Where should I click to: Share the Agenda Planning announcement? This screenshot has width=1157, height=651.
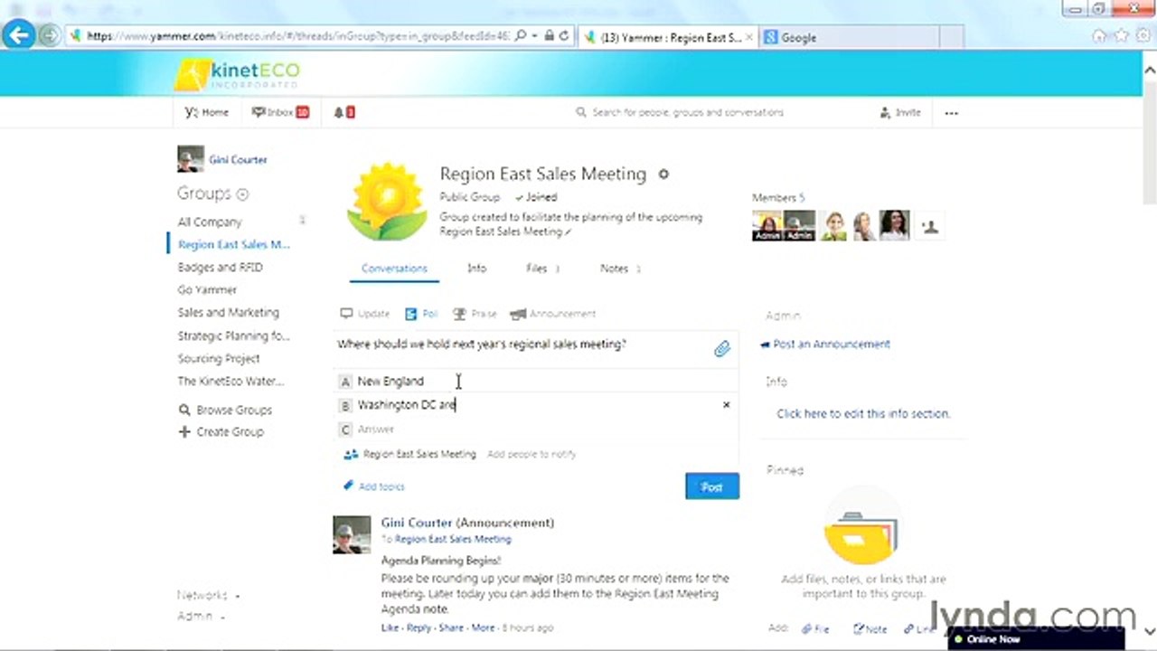[451, 627]
